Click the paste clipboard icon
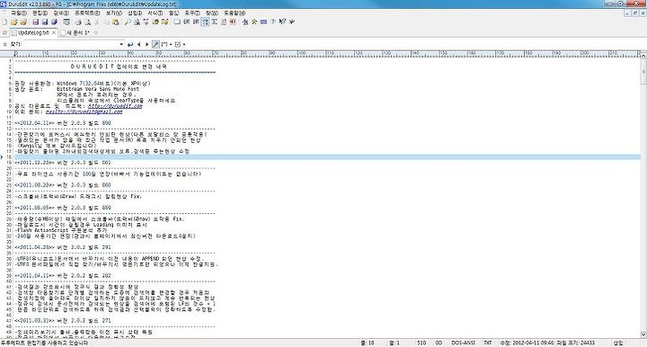The image size is (647, 347). pos(116,22)
